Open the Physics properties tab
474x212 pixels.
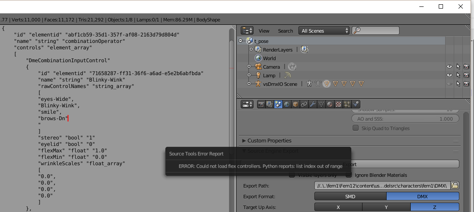(x=356, y=104)
